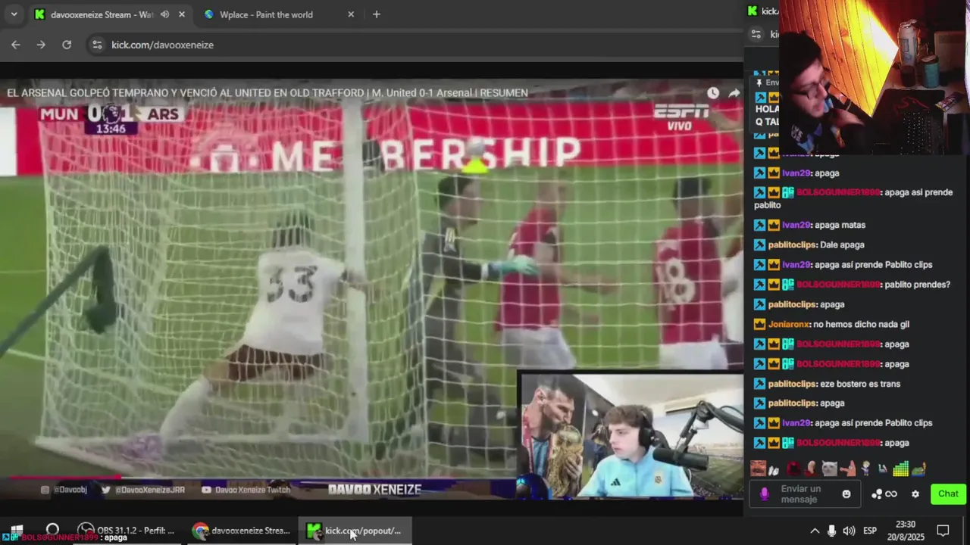
Task: Click the name in 'pablitoclips: Dale apaga'
Action: click(x=792, y=244)
